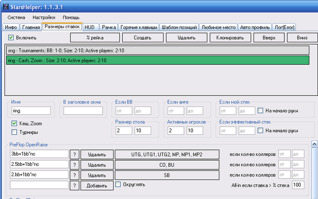
Task: Toggle На начало руки for эффективный стек
Action: pyautogui.click(x=260, y=130)
